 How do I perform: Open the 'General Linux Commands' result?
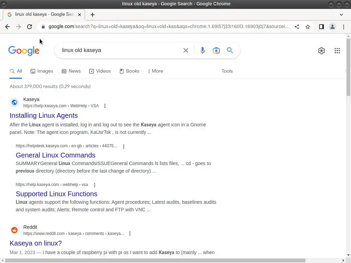point(56,155)
